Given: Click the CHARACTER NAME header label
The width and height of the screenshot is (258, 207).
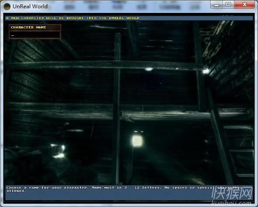Looking at the screenshot, I should click(28, 27).
